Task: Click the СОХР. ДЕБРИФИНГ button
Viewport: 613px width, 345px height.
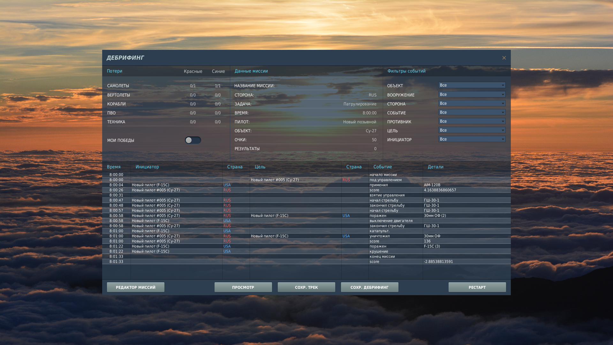Action: point(370,287)
